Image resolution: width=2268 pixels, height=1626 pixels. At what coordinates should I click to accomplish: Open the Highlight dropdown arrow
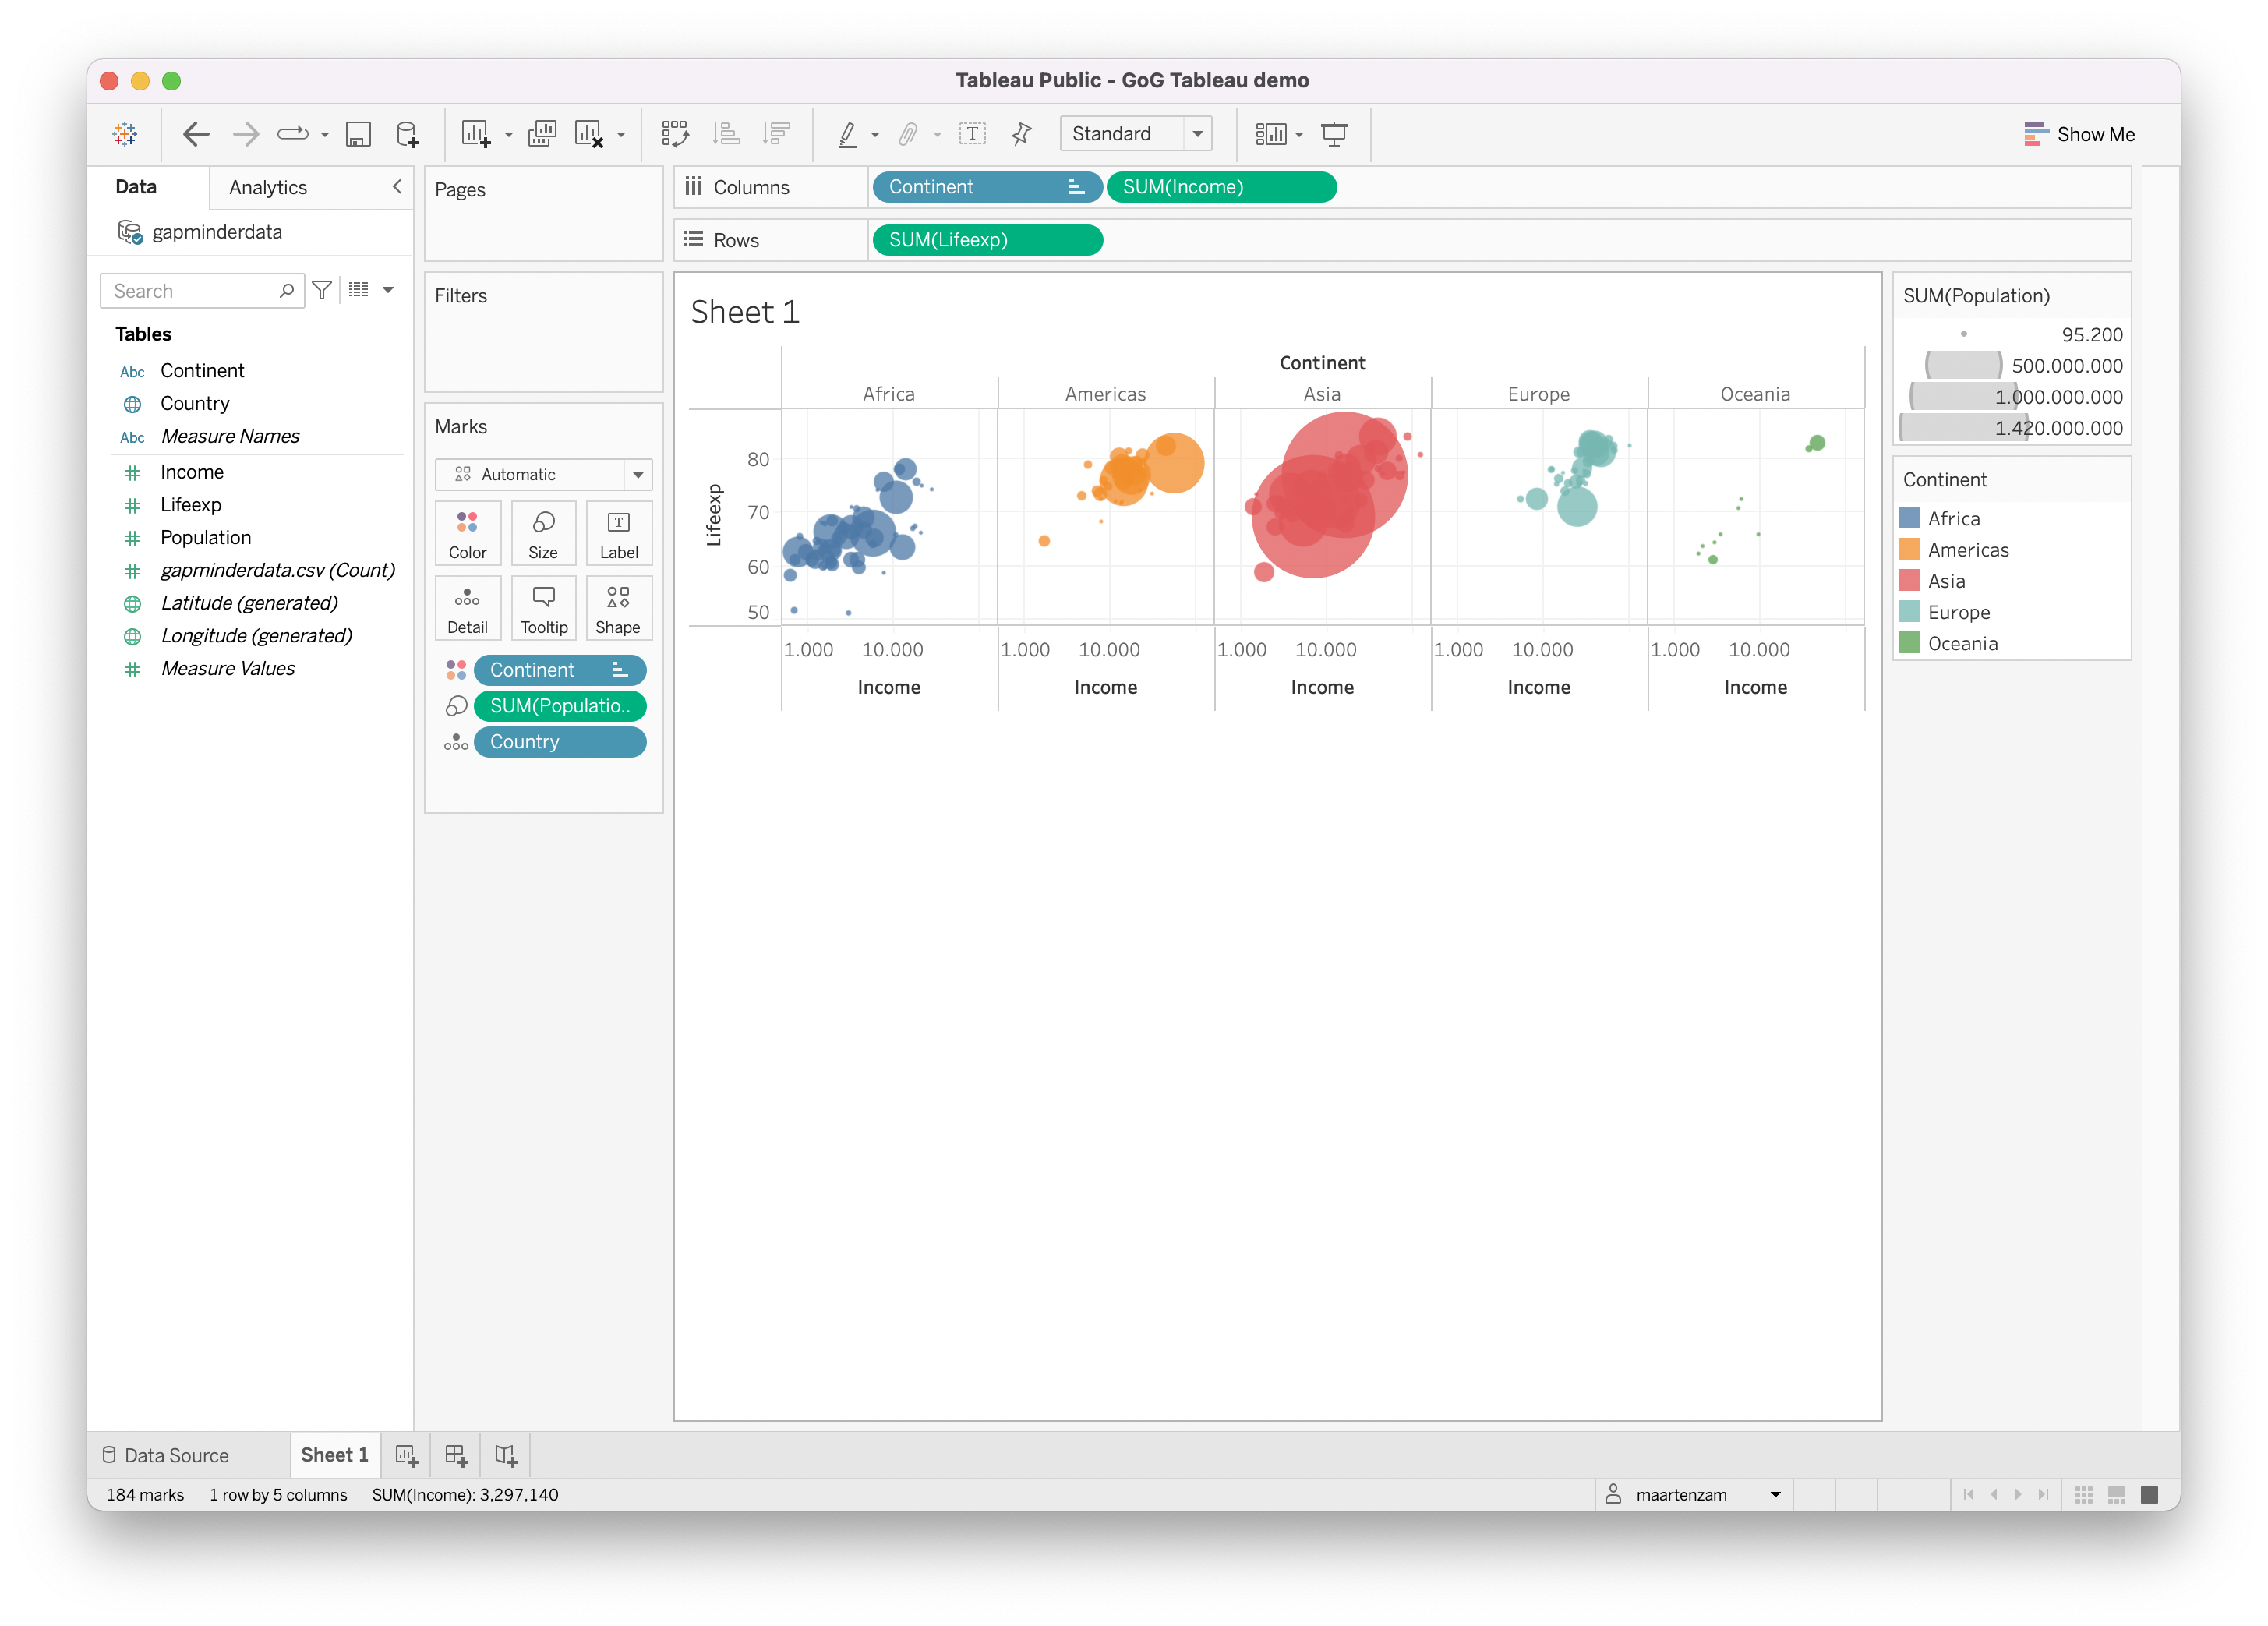pos(875,135)
